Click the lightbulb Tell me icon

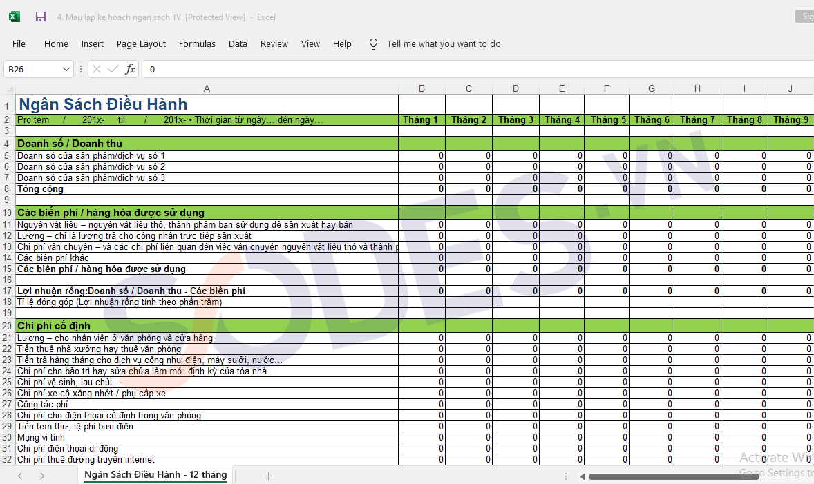pos(373,44)
